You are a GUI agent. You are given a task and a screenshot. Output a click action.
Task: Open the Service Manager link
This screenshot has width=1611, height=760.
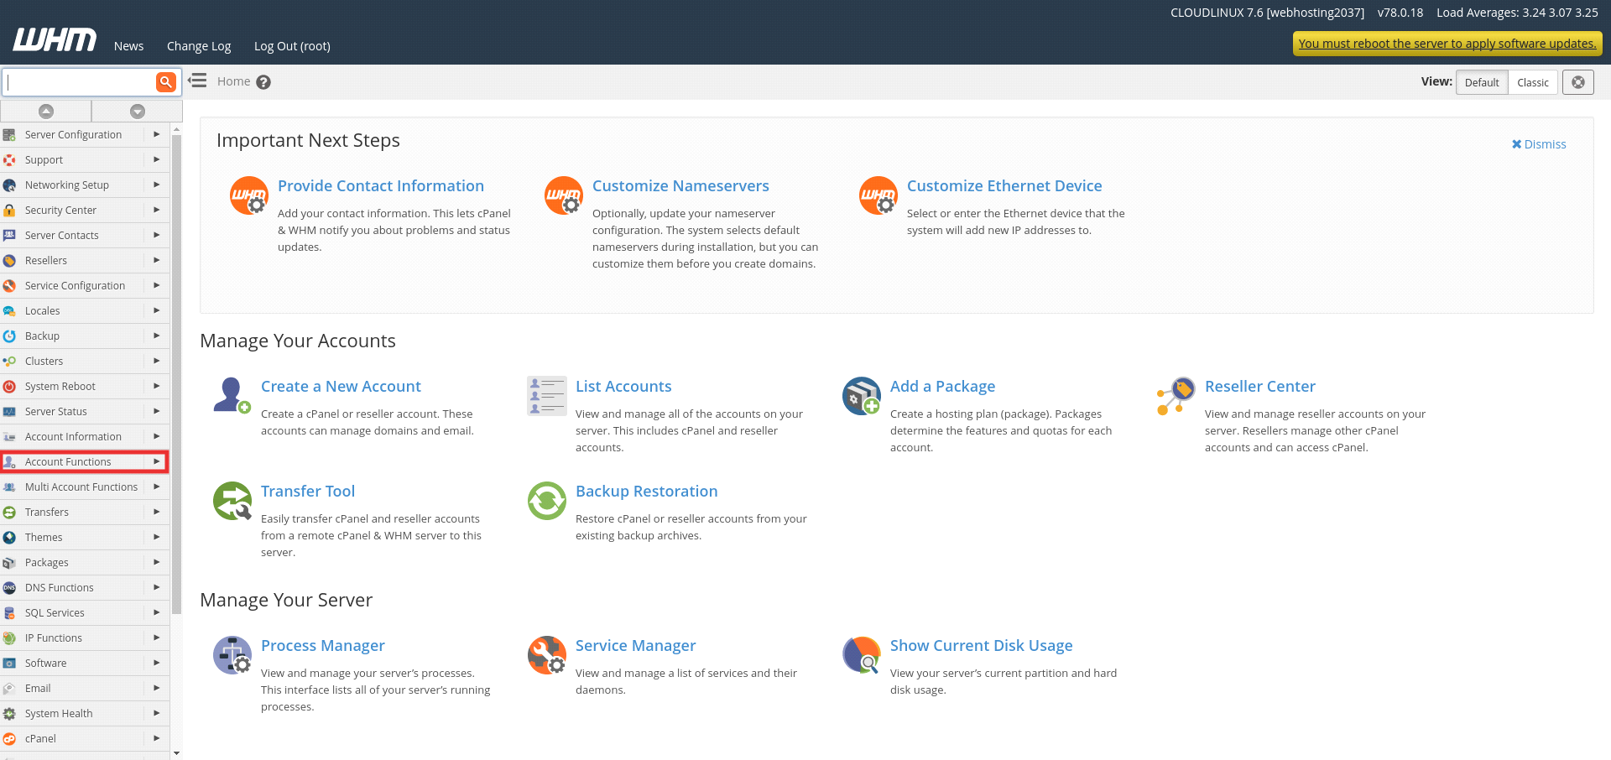(x=635, y=646)
